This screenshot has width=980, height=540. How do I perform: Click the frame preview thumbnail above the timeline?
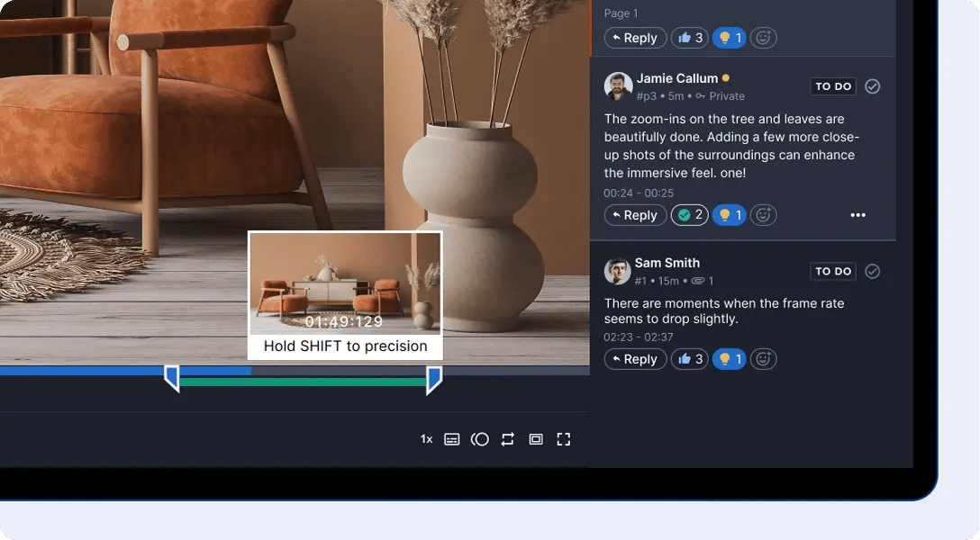tap(345, 283)
